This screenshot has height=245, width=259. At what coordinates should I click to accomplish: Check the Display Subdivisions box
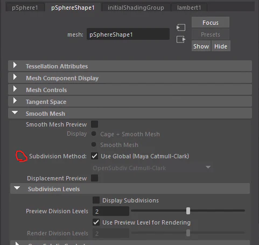tap(96, 200)
